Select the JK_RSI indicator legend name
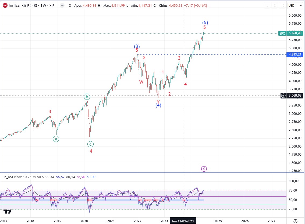This screenshot has height=224, width=305. [x=8, y=177]
